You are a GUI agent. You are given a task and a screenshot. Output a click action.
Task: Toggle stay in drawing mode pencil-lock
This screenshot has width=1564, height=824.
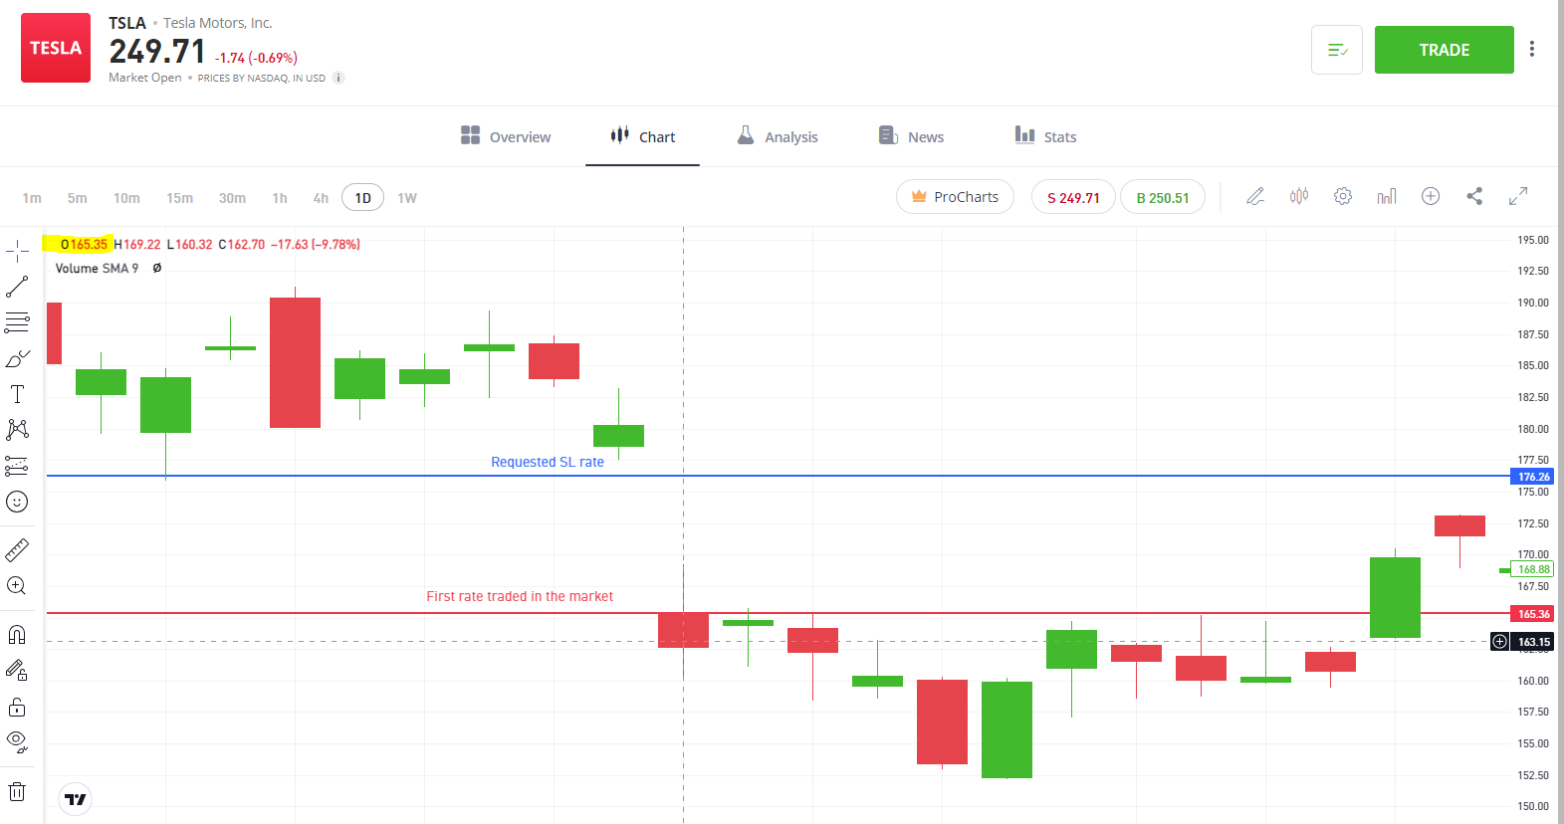pos(17,671)
